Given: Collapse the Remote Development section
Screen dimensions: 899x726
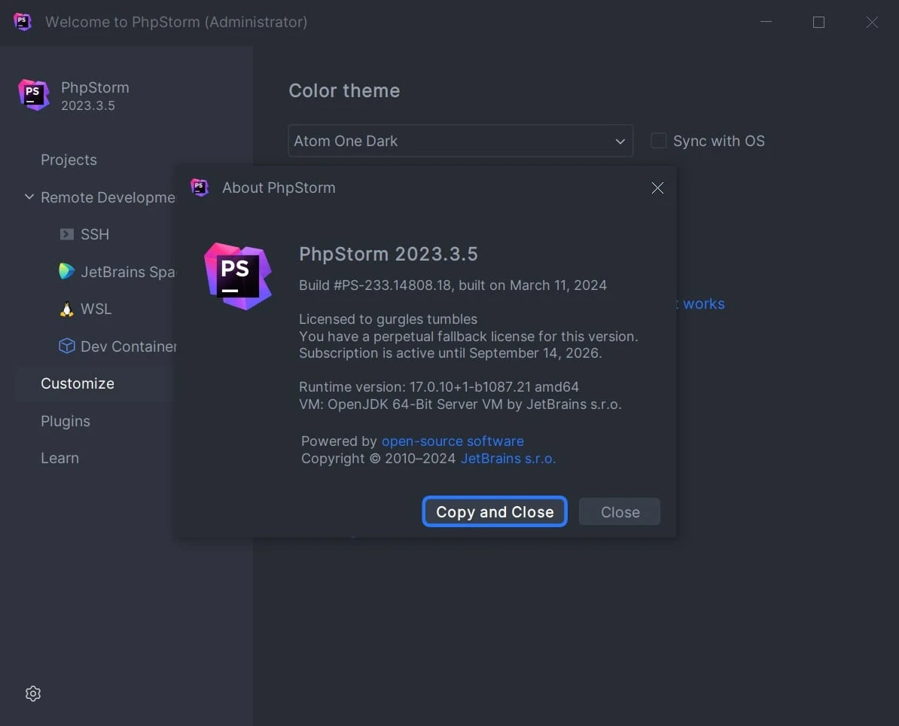Looking at the screenshot, I should point(29,197).
